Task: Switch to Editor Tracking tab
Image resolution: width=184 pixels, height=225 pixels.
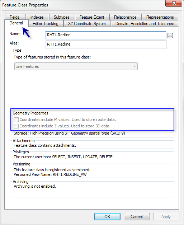Action: 46,24
